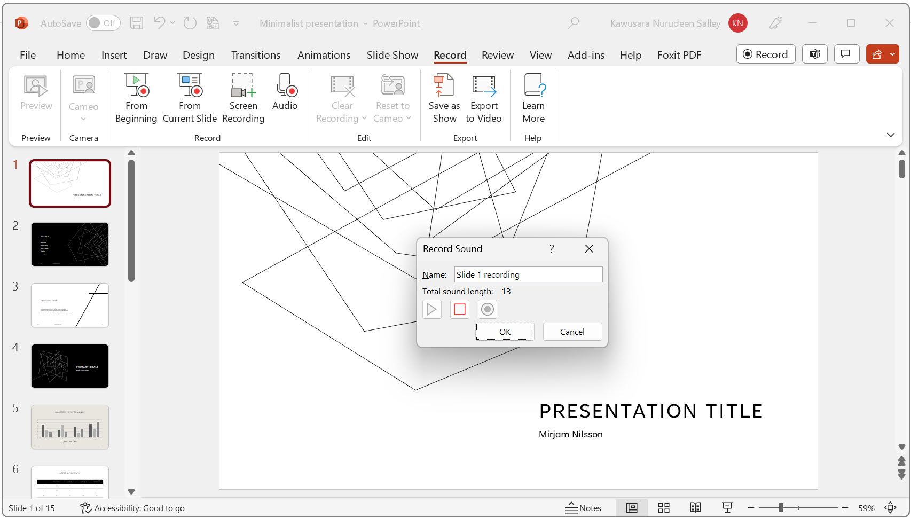This screenshot has width=911, height=518.
Task: Open the Foxit PDF tab
Action: click(679, 55)
